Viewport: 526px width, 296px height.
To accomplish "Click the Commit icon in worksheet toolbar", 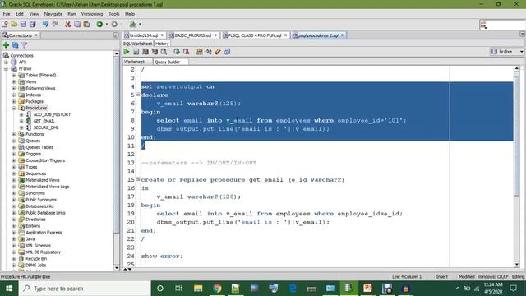I will 177,52.
